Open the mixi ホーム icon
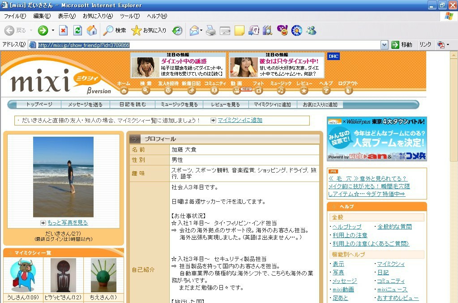The width and height of the screenshot is (458, 303). pyautogui.click(x=124, y=90)
